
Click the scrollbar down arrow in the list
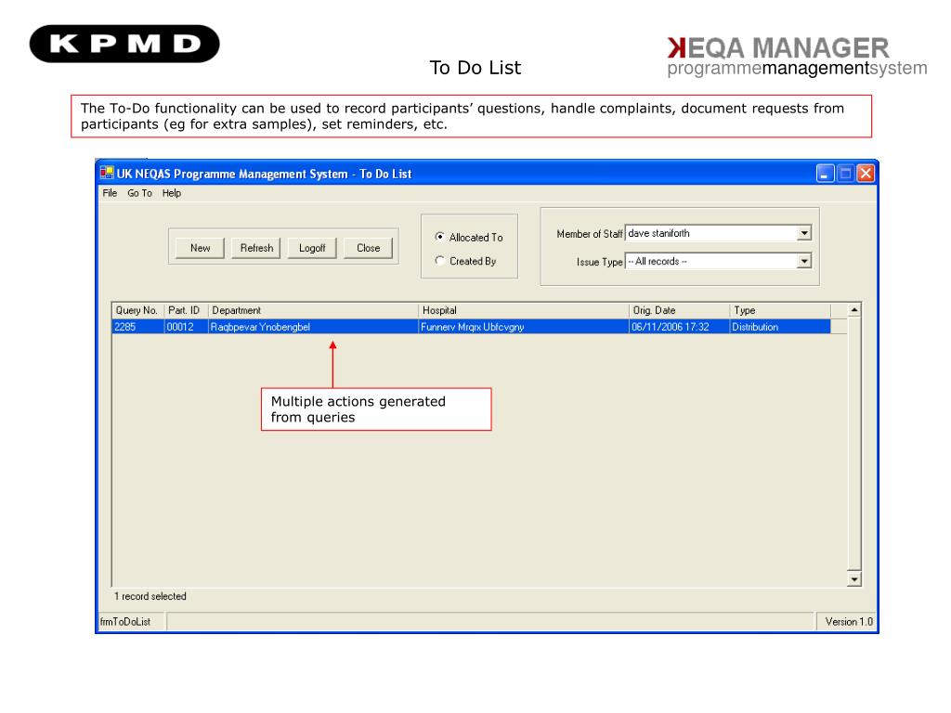click(x=854, y=579)
